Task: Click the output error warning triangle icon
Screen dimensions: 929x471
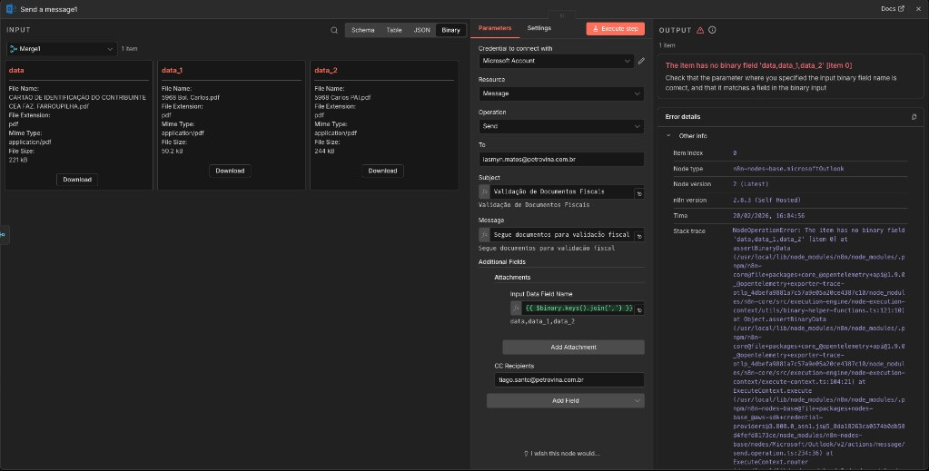Action: pyautogui.click(x=700, y=30)
